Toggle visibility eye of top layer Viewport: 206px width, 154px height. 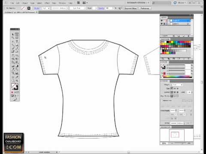click(162, 21)
